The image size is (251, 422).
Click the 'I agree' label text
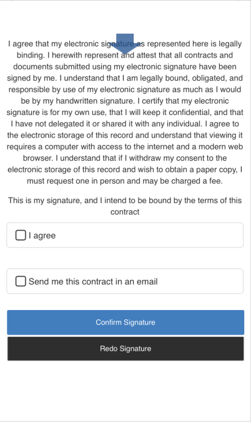(42, 236)
